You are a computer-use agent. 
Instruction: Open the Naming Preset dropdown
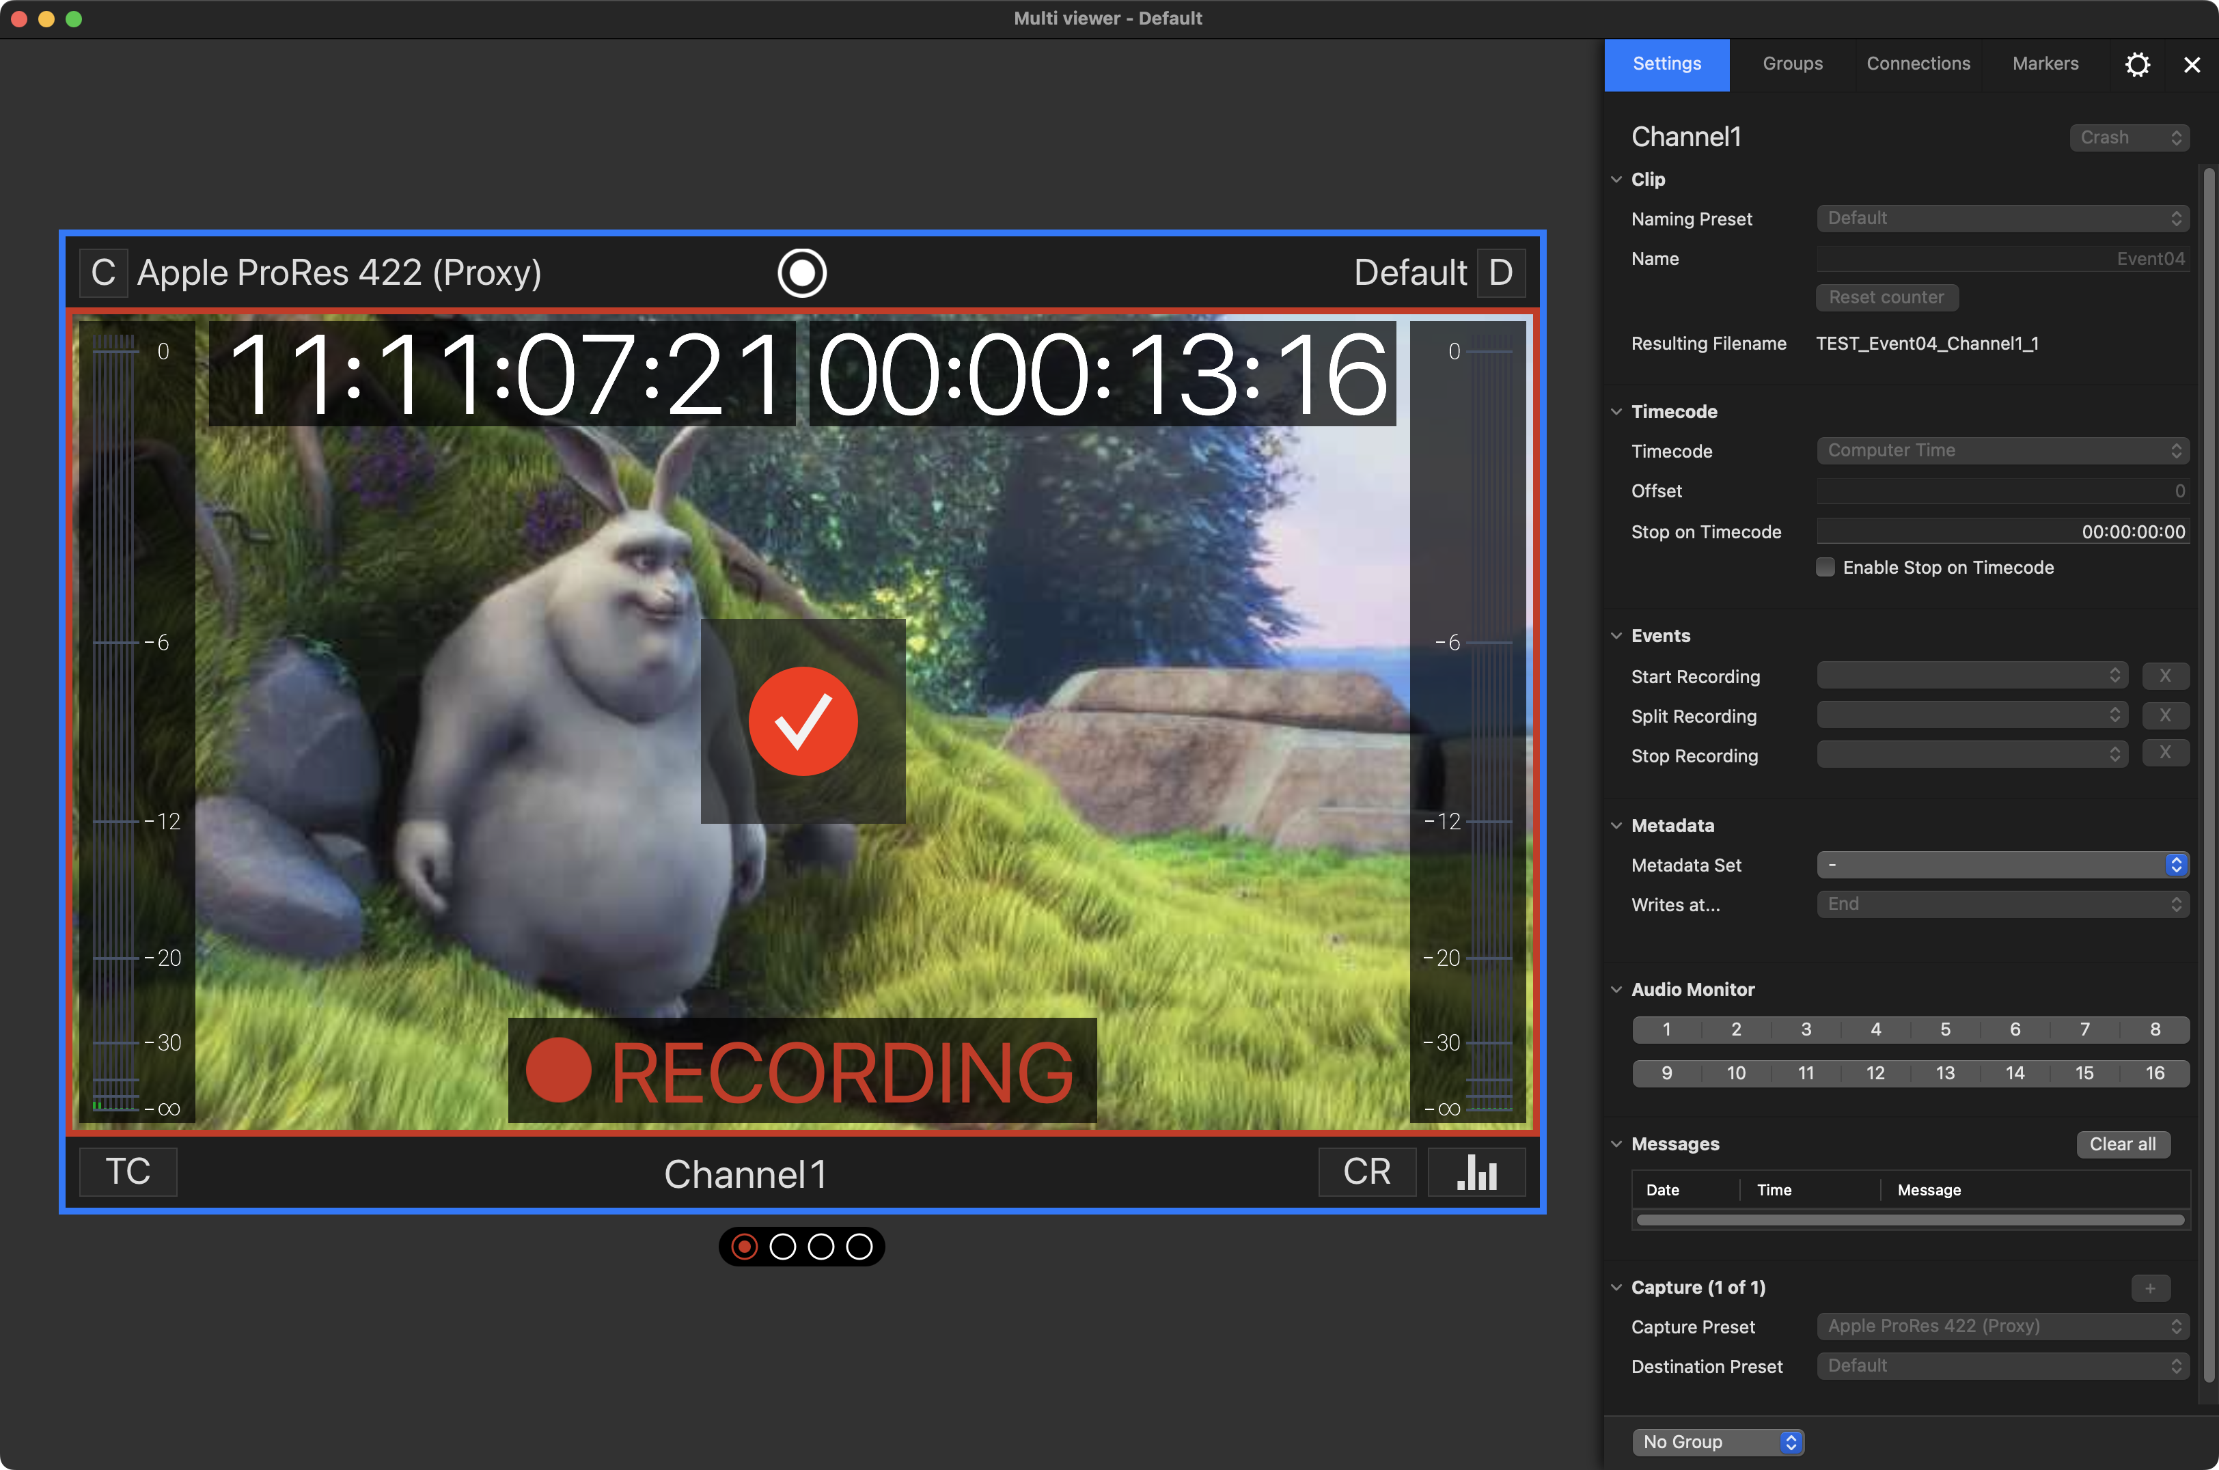click(x=2002, y=219)
